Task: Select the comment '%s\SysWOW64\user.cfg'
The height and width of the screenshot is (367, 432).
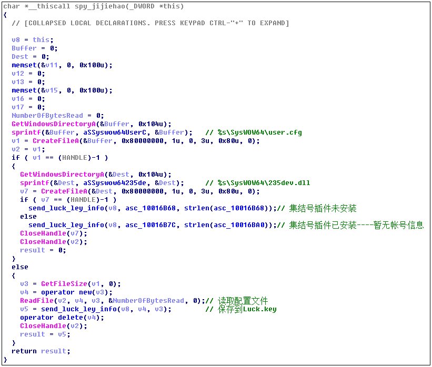Action: [x=260, y=132]
